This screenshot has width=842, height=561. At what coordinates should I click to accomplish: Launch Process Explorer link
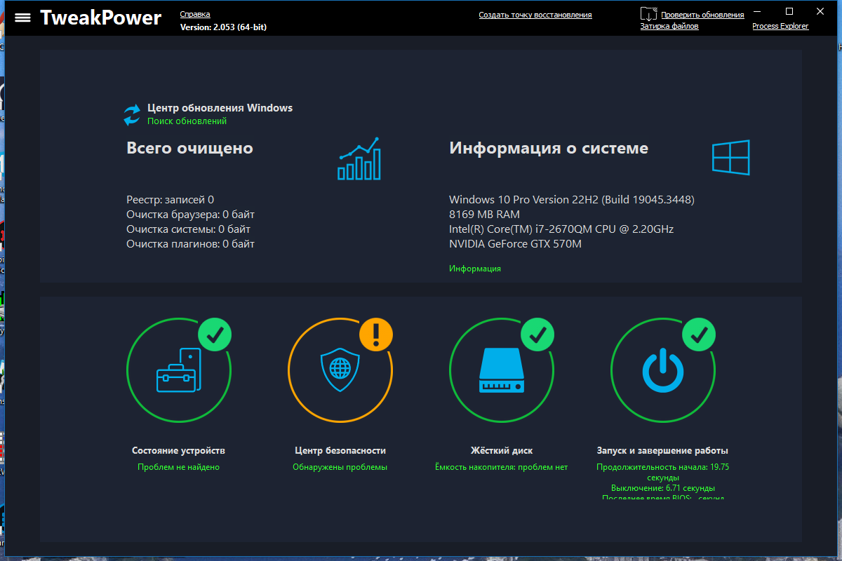pyautogui.click(x=780, y=26)
